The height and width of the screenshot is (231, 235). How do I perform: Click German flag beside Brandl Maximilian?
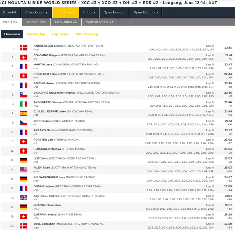coord(24,207)
